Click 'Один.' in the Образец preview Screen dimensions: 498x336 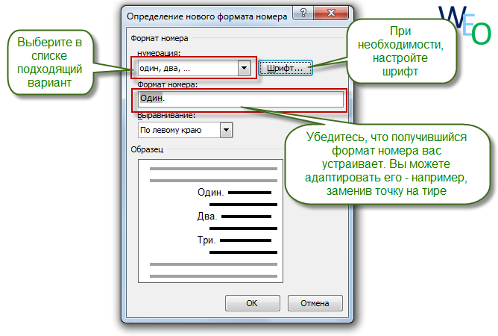coord(210,193)
